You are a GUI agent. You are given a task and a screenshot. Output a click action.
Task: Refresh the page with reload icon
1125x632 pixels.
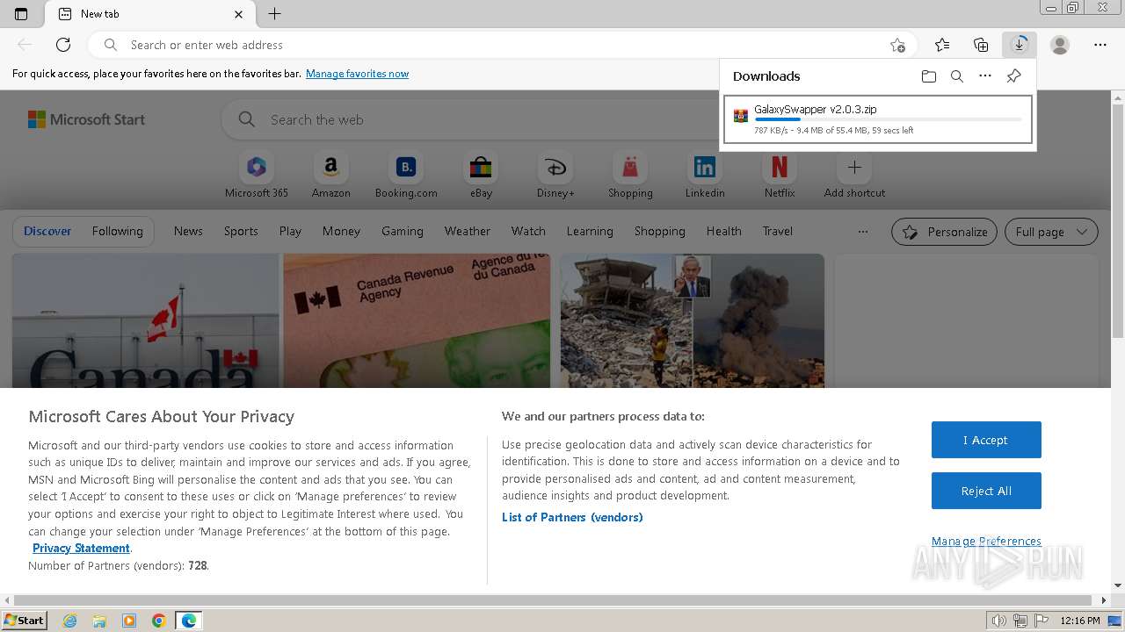click(63, 45)
